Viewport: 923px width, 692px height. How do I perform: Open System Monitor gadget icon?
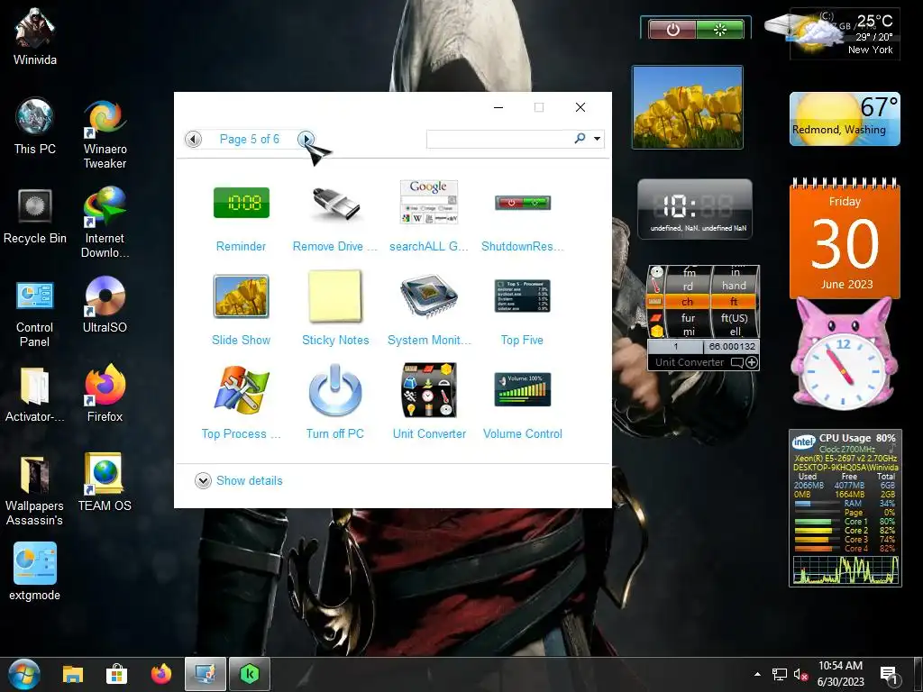[x=428, y=296]
